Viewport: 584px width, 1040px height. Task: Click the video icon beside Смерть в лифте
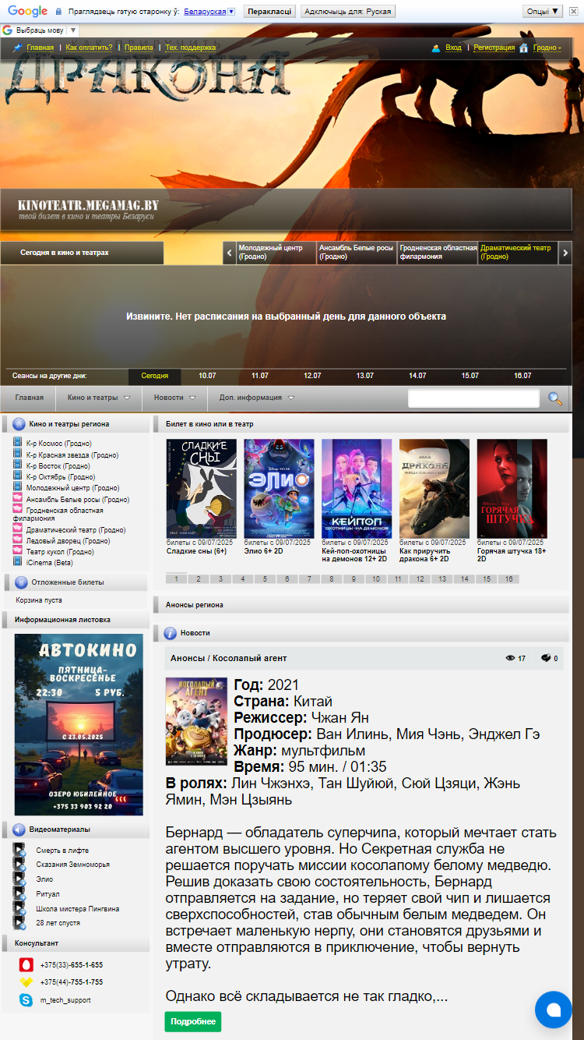click(x=19, y=850)
